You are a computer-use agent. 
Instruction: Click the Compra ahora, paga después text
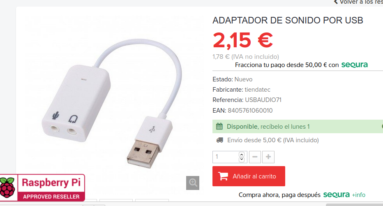coord(279,195)
